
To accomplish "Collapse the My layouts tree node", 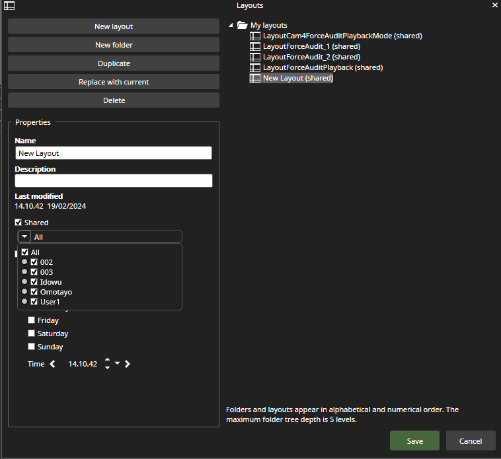I will (230, 25).
